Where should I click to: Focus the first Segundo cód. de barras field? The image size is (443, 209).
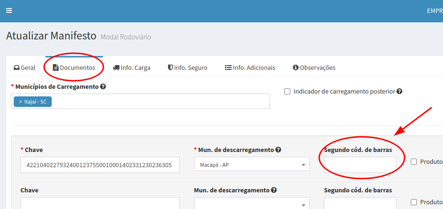click(360, 165)
